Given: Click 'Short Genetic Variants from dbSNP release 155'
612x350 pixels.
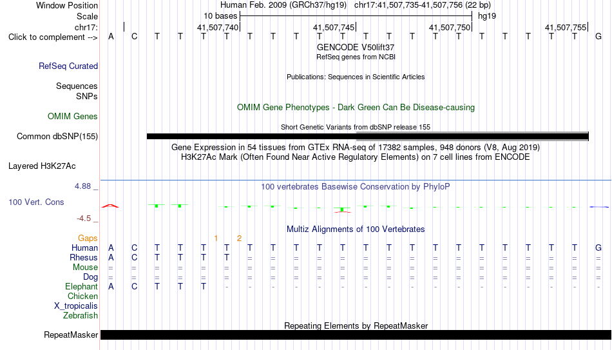Looking at the screenshot, I should (x=356, y=127).
